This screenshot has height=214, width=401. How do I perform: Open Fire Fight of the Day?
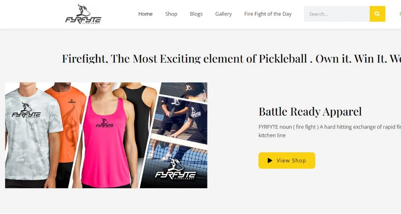coord(268,14)
